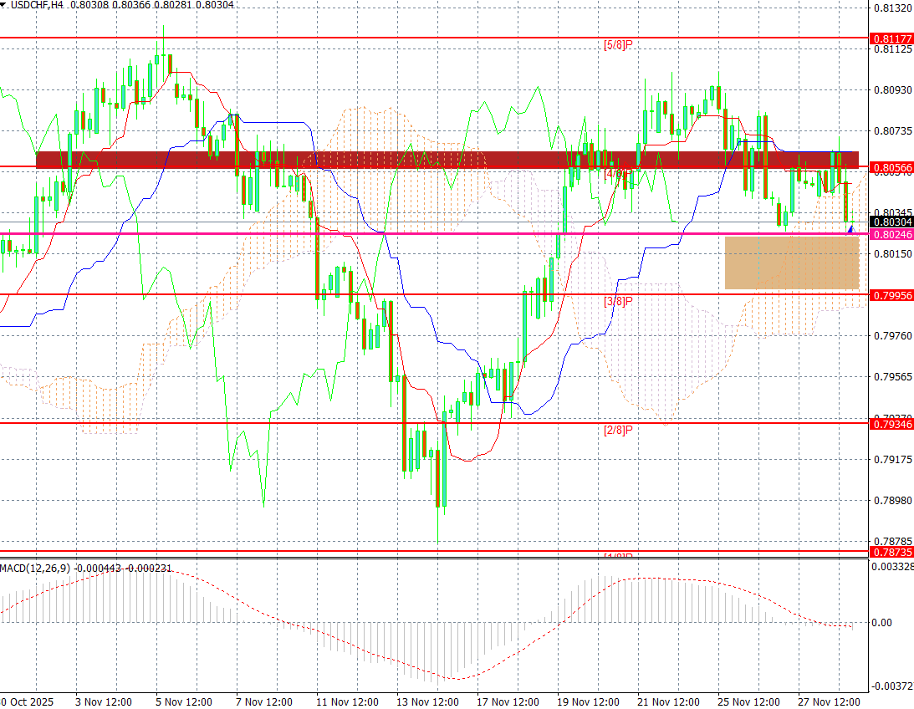Click the magenta 0.80246 price tag
Viewport: 914px width, 709px height.
click(x=891, y=234)
